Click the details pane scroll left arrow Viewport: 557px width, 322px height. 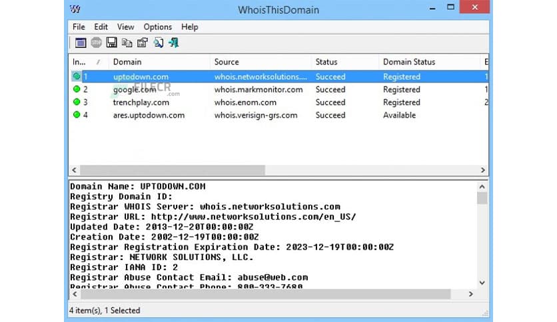coord(75,294)
